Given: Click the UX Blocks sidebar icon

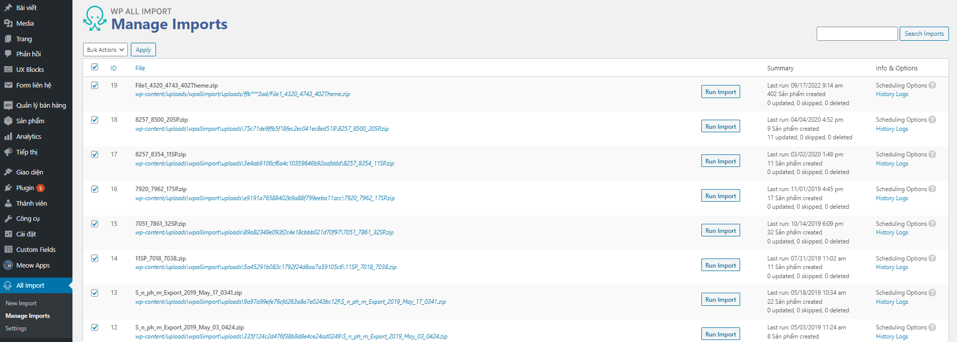Looking at the screenshot, I should [x=8, y=69].
